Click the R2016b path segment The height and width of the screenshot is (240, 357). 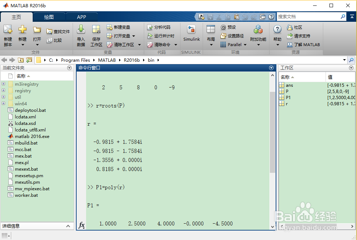(131, 60)
